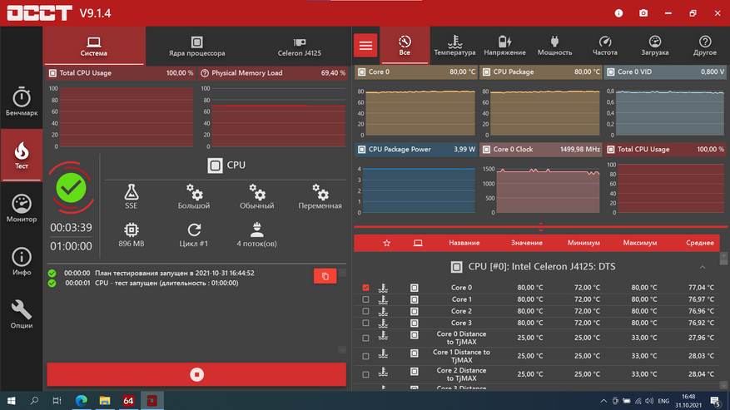Select the Мощность monitoring tab

pos(554,46)
